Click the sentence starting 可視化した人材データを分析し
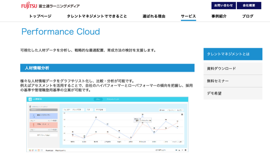270x158 pixels. tap(88, 50)
